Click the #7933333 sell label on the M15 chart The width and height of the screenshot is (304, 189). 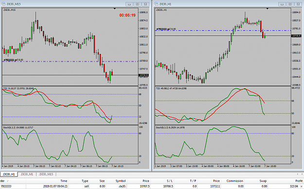[13, 60]
